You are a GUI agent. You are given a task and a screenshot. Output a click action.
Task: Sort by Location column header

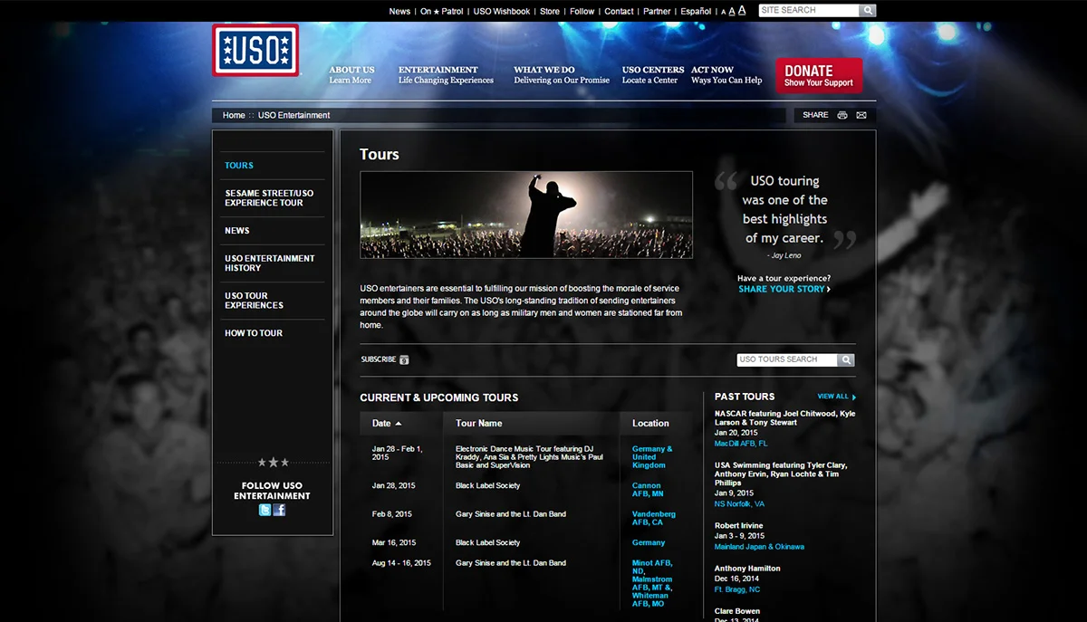tap(650, 423)
